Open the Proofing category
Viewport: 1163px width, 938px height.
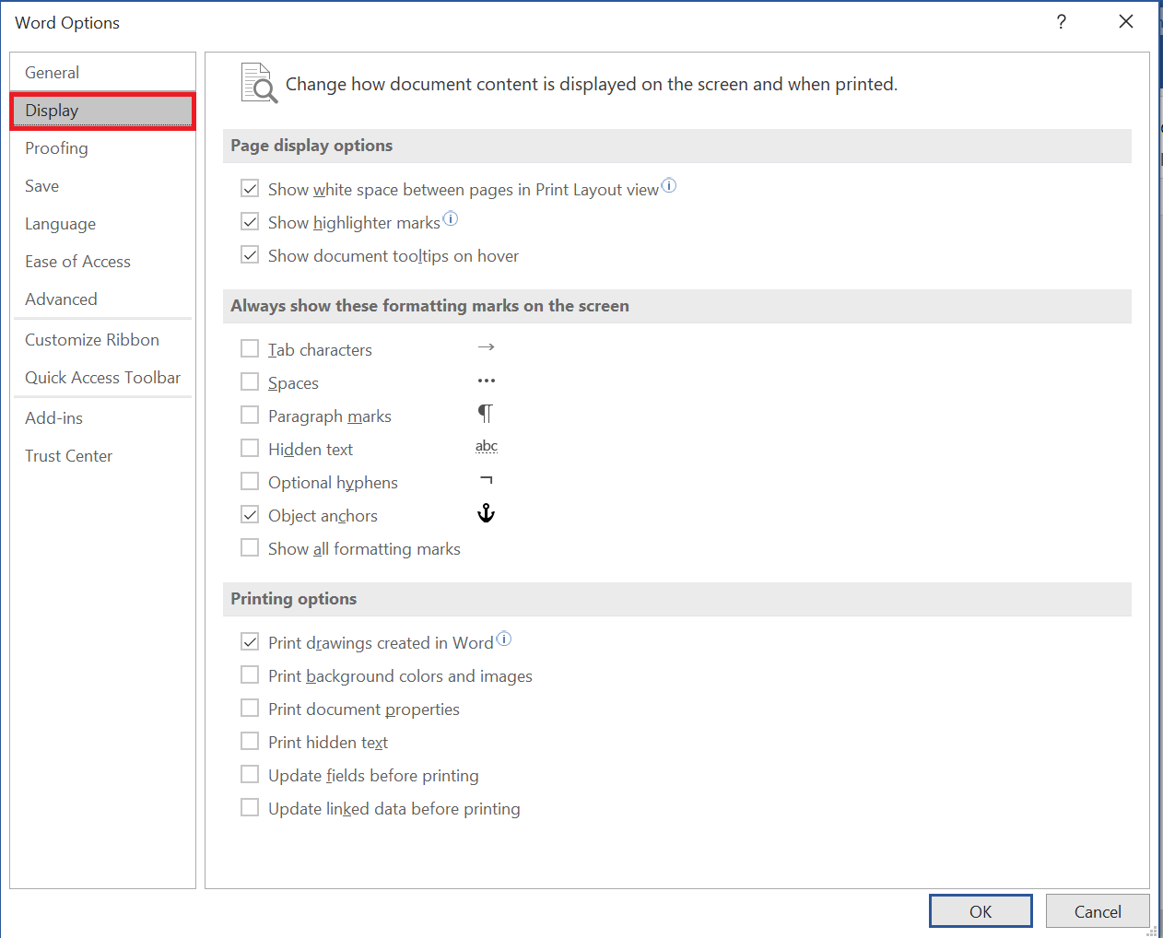pyautogui.click(x=56, y=148)
